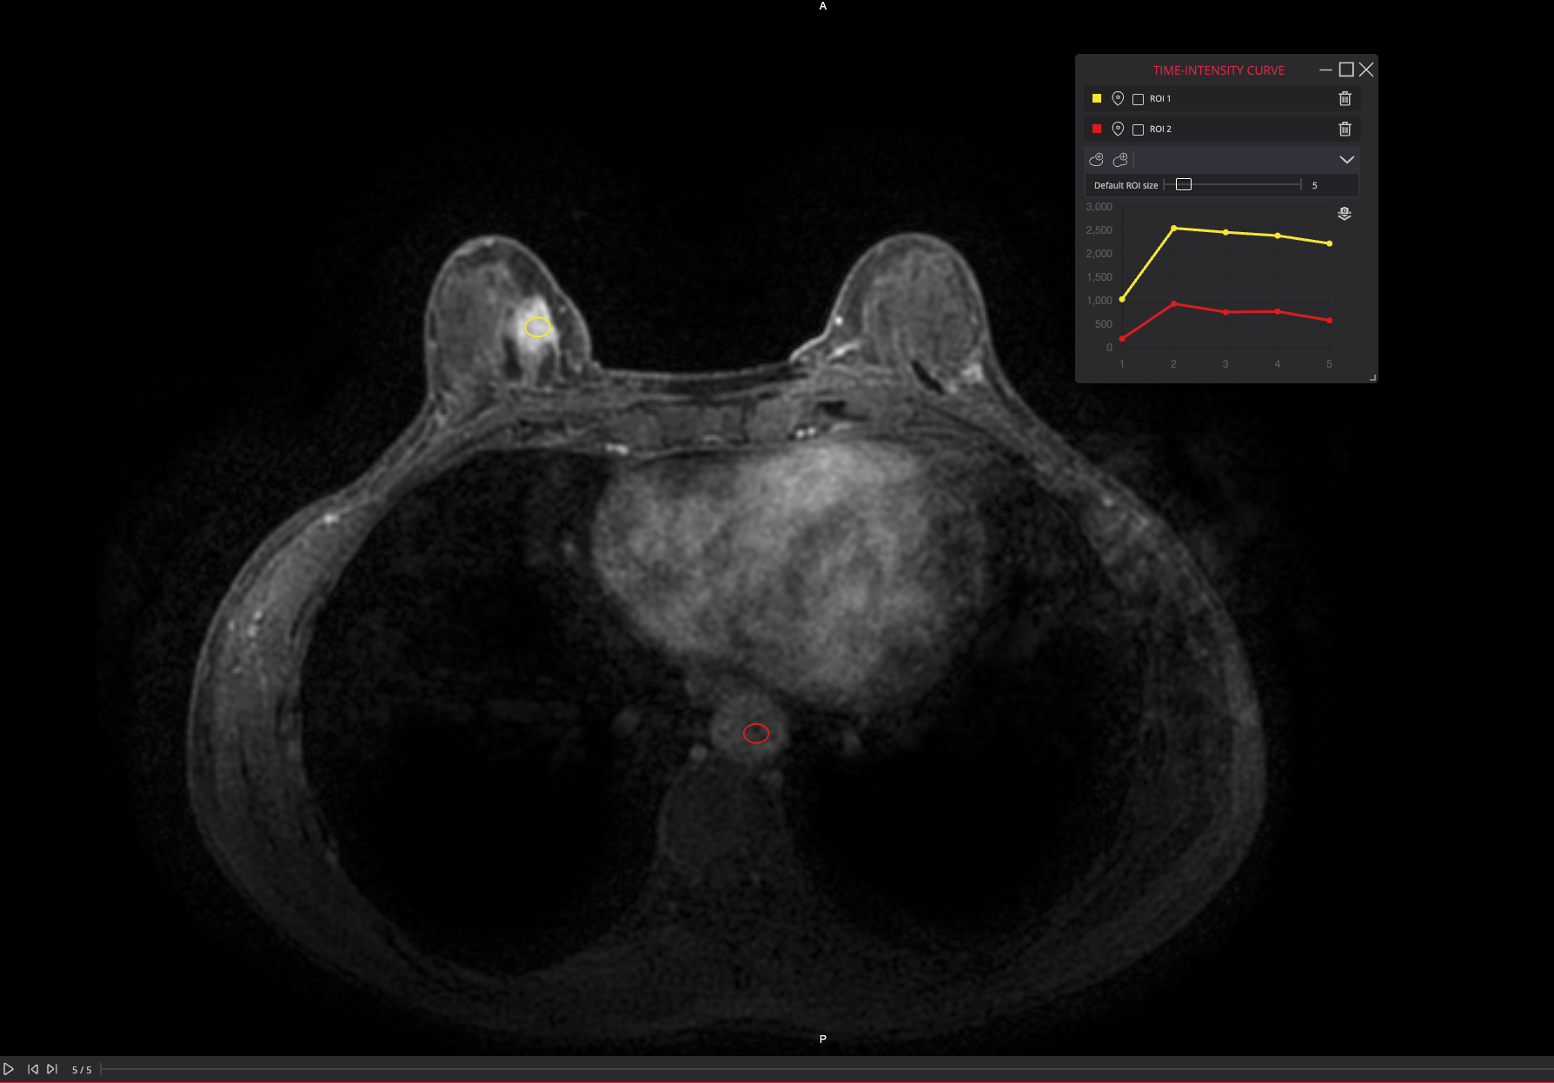Open the yellow ROI 1 color swatch
The width and height of the screenshot is (1554, 1083).
(x=1097, y=98)
